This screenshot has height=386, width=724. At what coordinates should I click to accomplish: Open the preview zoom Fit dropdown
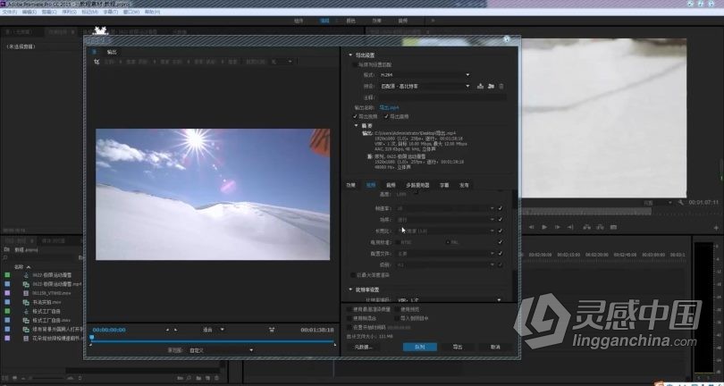(x=213, y=330)
